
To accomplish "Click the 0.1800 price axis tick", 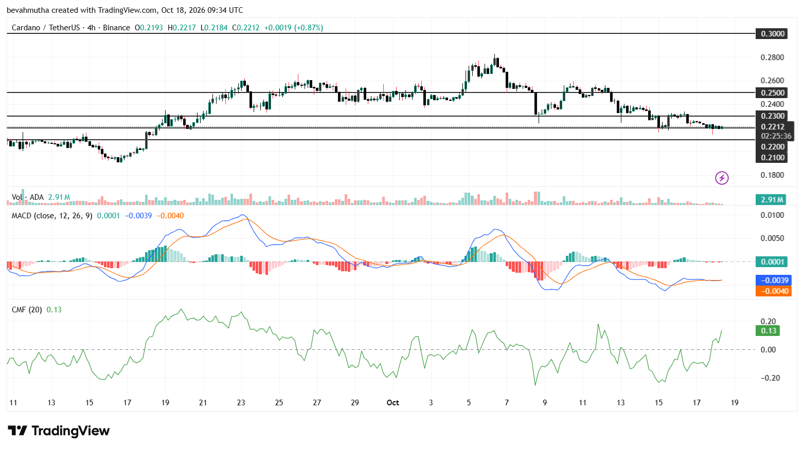I will 773,175.
